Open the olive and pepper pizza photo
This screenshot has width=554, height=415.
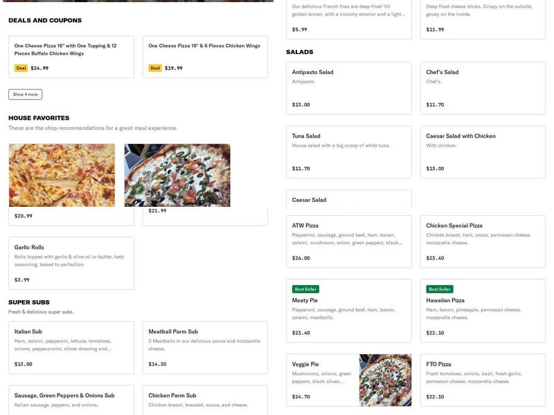point(177,175)
